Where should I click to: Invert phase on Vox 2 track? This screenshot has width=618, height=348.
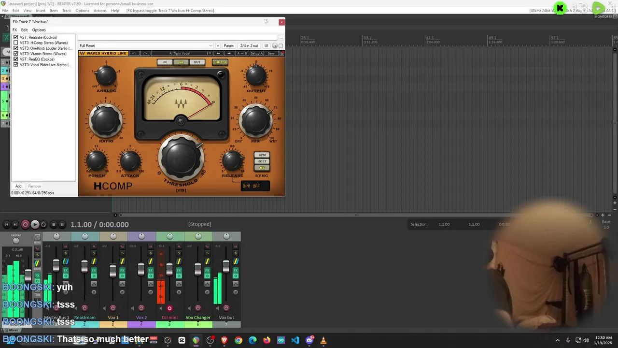[151, 292]
